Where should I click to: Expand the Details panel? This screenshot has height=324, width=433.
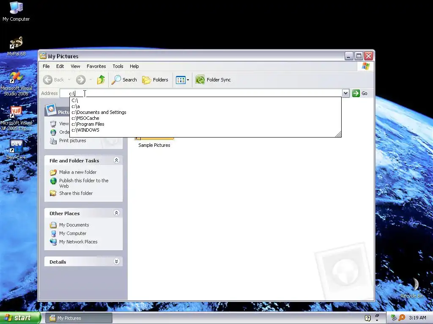117,262
